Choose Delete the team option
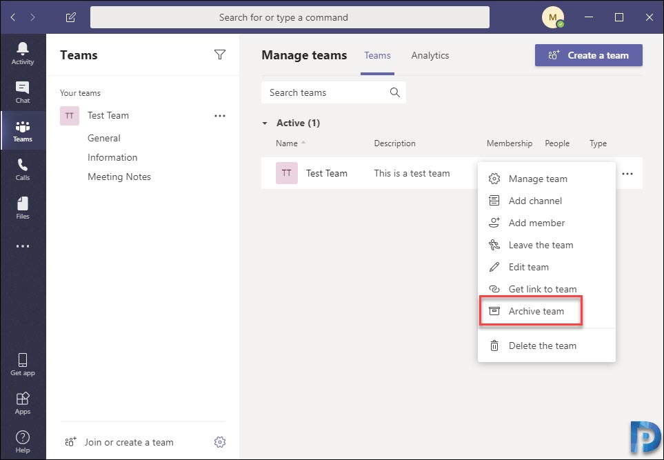Image resolution: width=664 pixels, height=460 pixels. click(546, 346)
